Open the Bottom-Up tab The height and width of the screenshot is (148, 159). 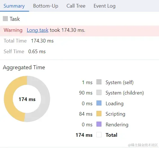(46, 6)
